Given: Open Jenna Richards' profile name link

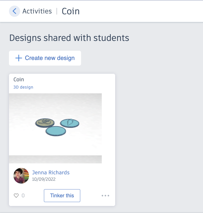Looking at the screenshot, I should (x=51, y=173).
